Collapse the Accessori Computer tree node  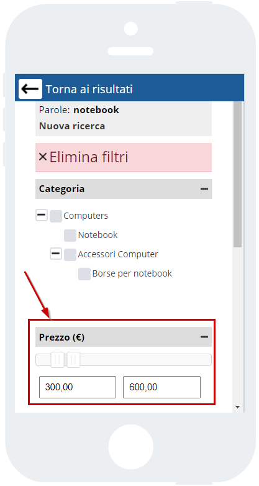point(56,254)
